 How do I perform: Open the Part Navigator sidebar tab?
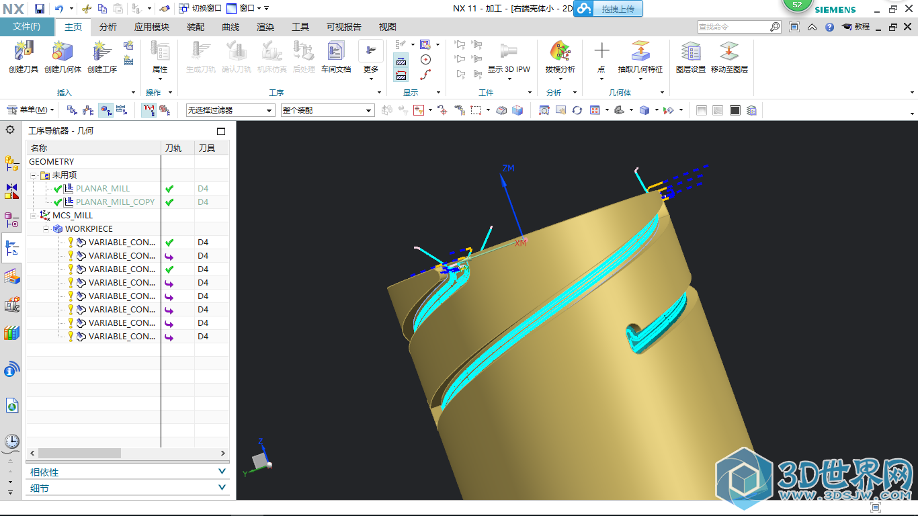coord(11,220)
